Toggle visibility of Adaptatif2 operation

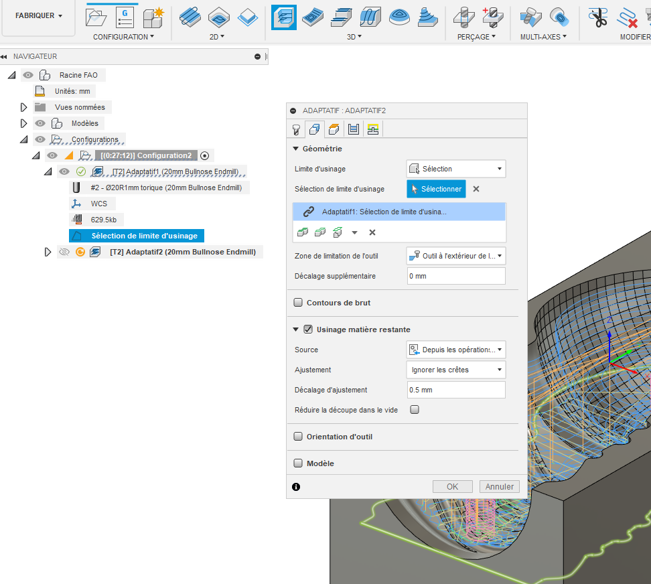click(x=64, y=252)
